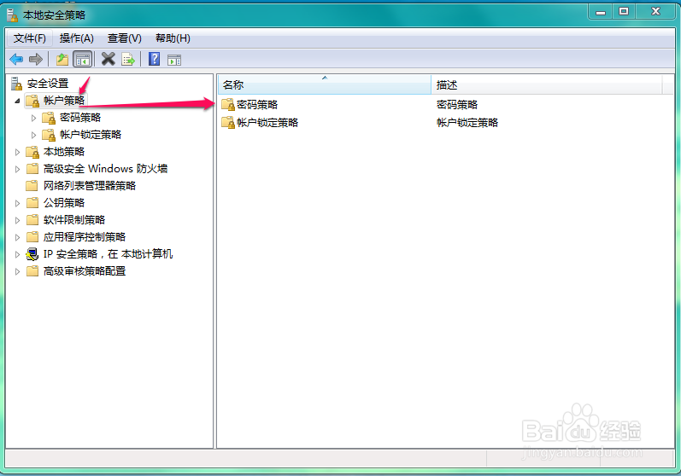681x476 pixels.
Task: Toggle the Show/Hide action pane icon
Action: click(174, 60)
